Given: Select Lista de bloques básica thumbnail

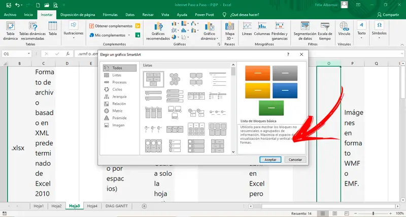Looking at the screenshot, I should coord(154,79).
